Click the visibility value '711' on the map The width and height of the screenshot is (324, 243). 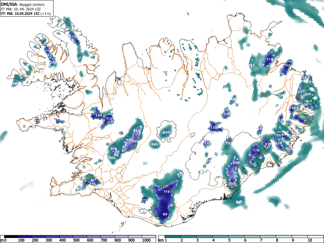(180, 175)
